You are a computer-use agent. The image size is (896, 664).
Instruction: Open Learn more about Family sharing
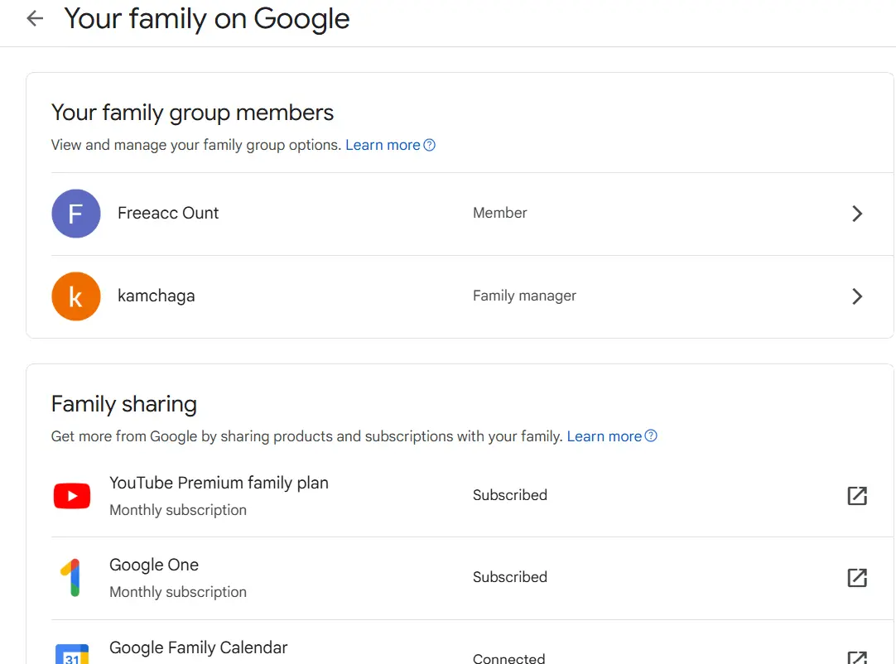pos(604,436)
